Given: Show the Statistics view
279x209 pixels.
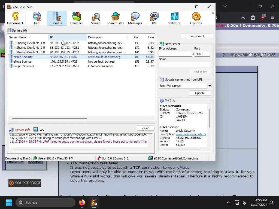Looking at the screenshot, I should pyautogui.click(x=174, y=18).
